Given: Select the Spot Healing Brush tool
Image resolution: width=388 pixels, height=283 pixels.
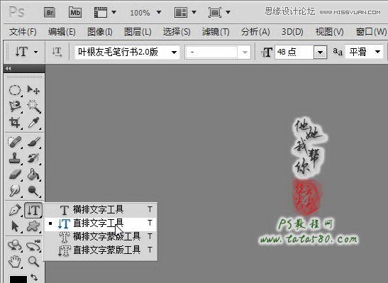Looking at the screenshot, I should (x=15, y=142).
